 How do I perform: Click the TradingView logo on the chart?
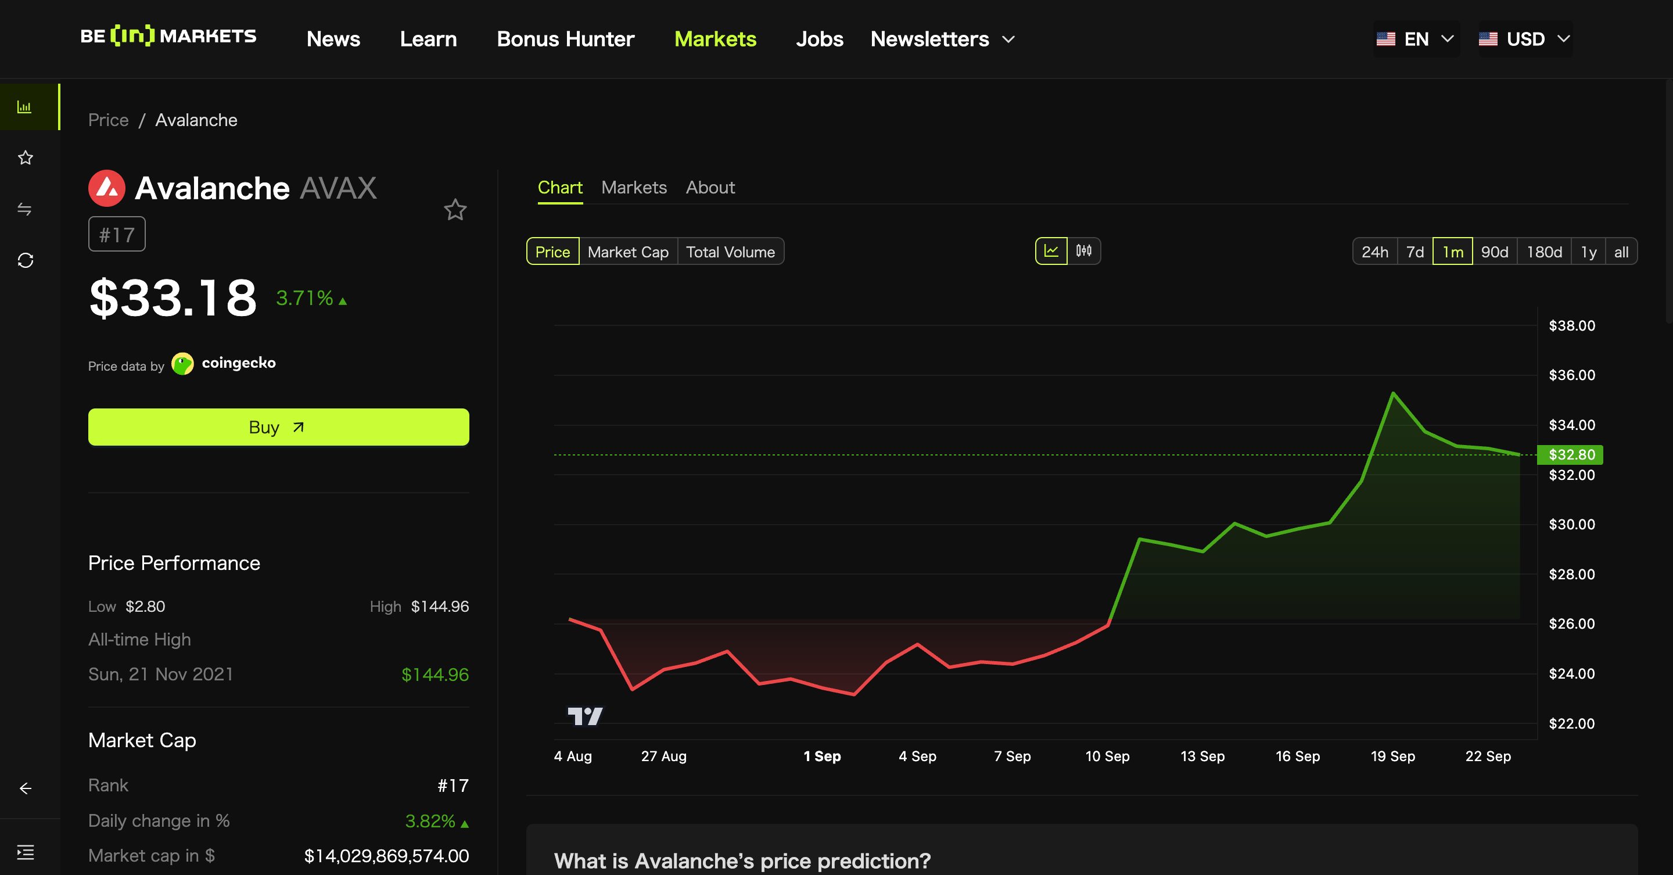(x=585, y=716)
